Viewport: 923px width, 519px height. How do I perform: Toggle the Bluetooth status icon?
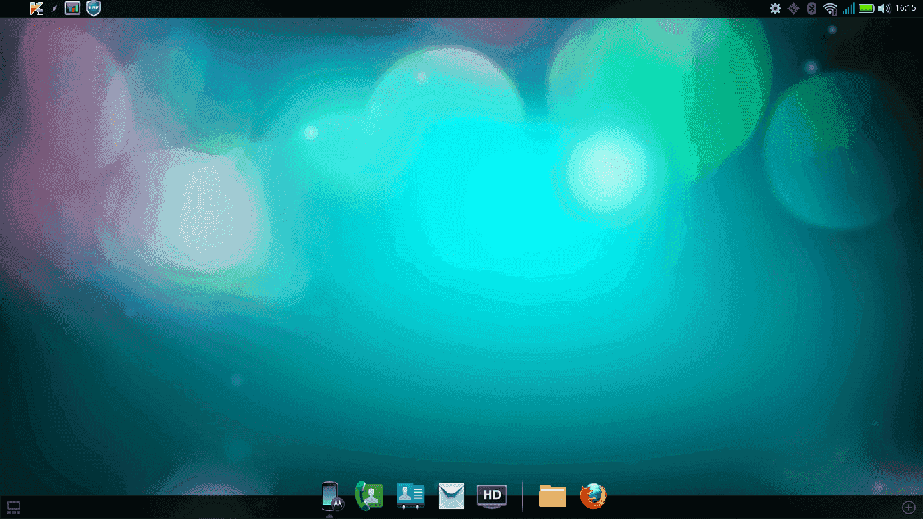[x=813, y=8]
